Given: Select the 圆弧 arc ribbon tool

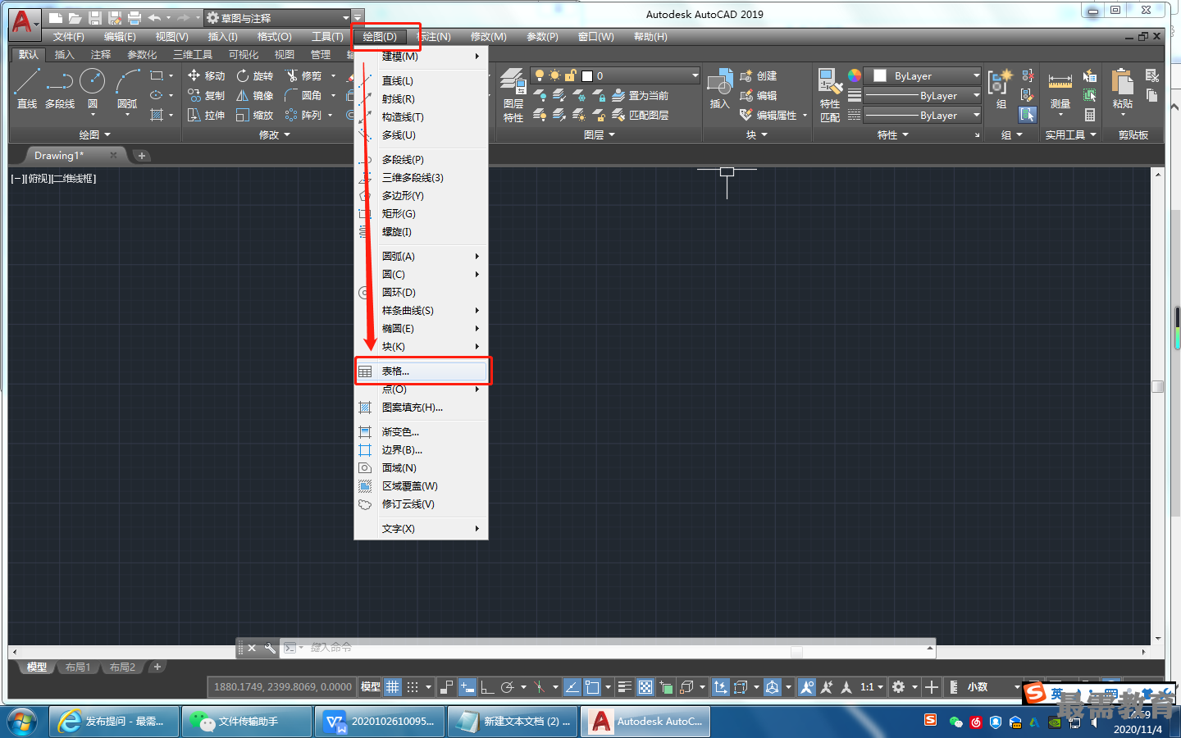Looking at the screenshot, I should click(x=127, y=89).
